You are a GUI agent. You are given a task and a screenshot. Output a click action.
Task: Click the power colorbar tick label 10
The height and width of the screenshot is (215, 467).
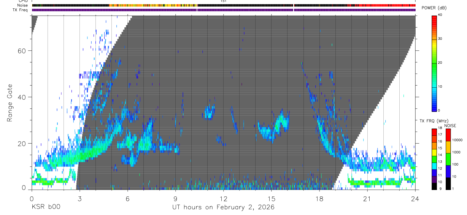point(441,87)
